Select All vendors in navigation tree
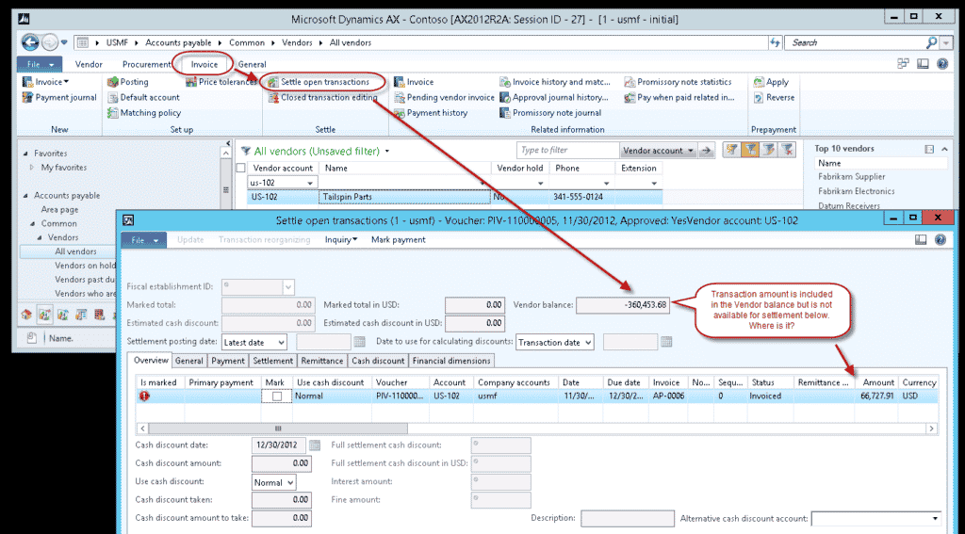The width and height of the screenshot is (965, 534). pyautogui.click(x=75, y=251)
